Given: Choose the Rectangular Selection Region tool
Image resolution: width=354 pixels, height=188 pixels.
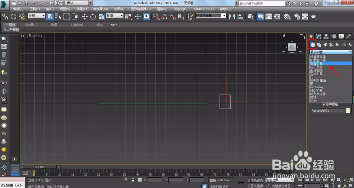Looking at the screenshot, I should pyautogui.click(x=67, y=17).
